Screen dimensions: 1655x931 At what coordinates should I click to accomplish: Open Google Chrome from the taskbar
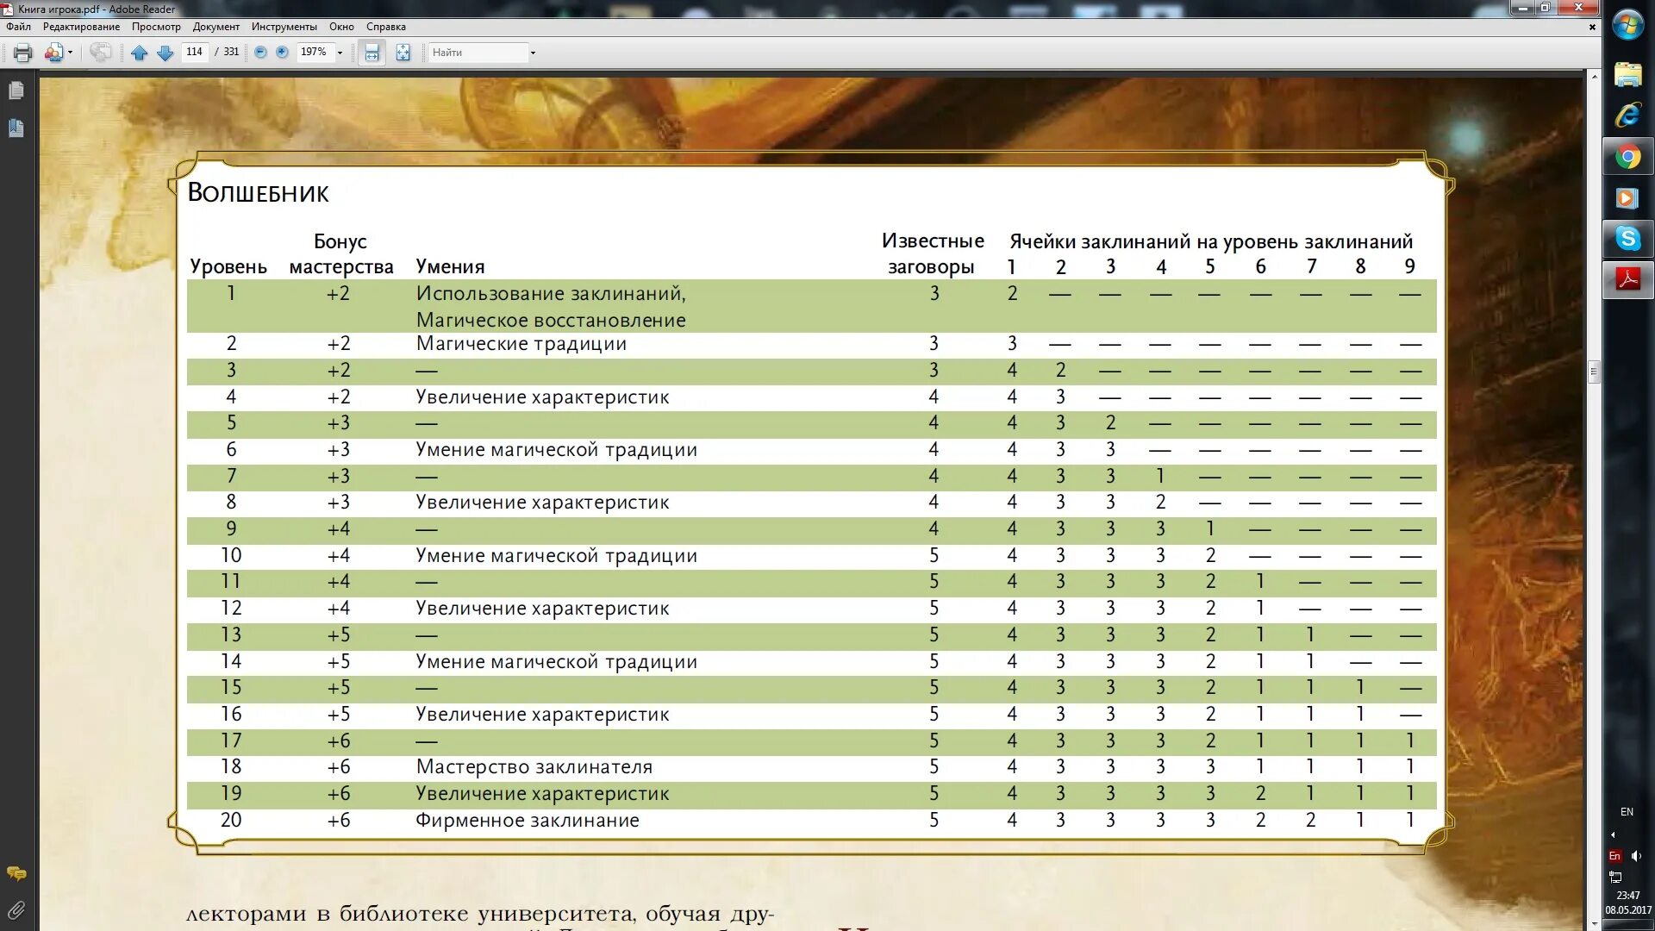coord(1627,157)
